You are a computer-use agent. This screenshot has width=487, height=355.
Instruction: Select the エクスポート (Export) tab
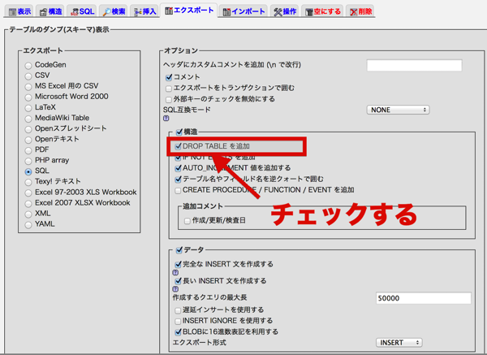click(x=189, y=11)
